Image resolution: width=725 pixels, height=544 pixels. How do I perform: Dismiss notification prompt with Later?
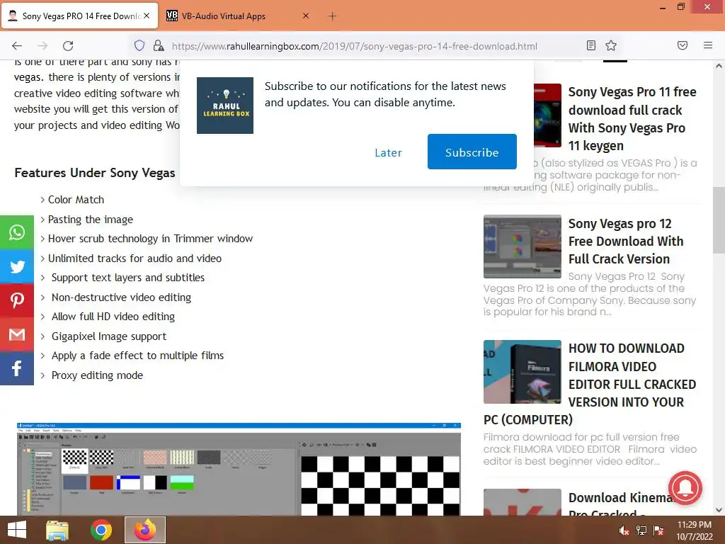[x=389, y=153]
